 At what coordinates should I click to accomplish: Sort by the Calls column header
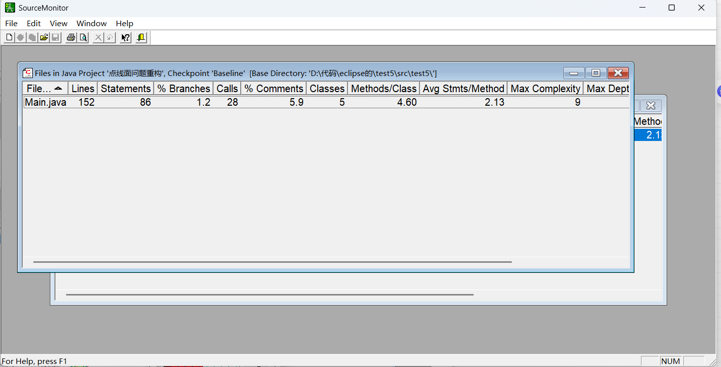(227, 89)
